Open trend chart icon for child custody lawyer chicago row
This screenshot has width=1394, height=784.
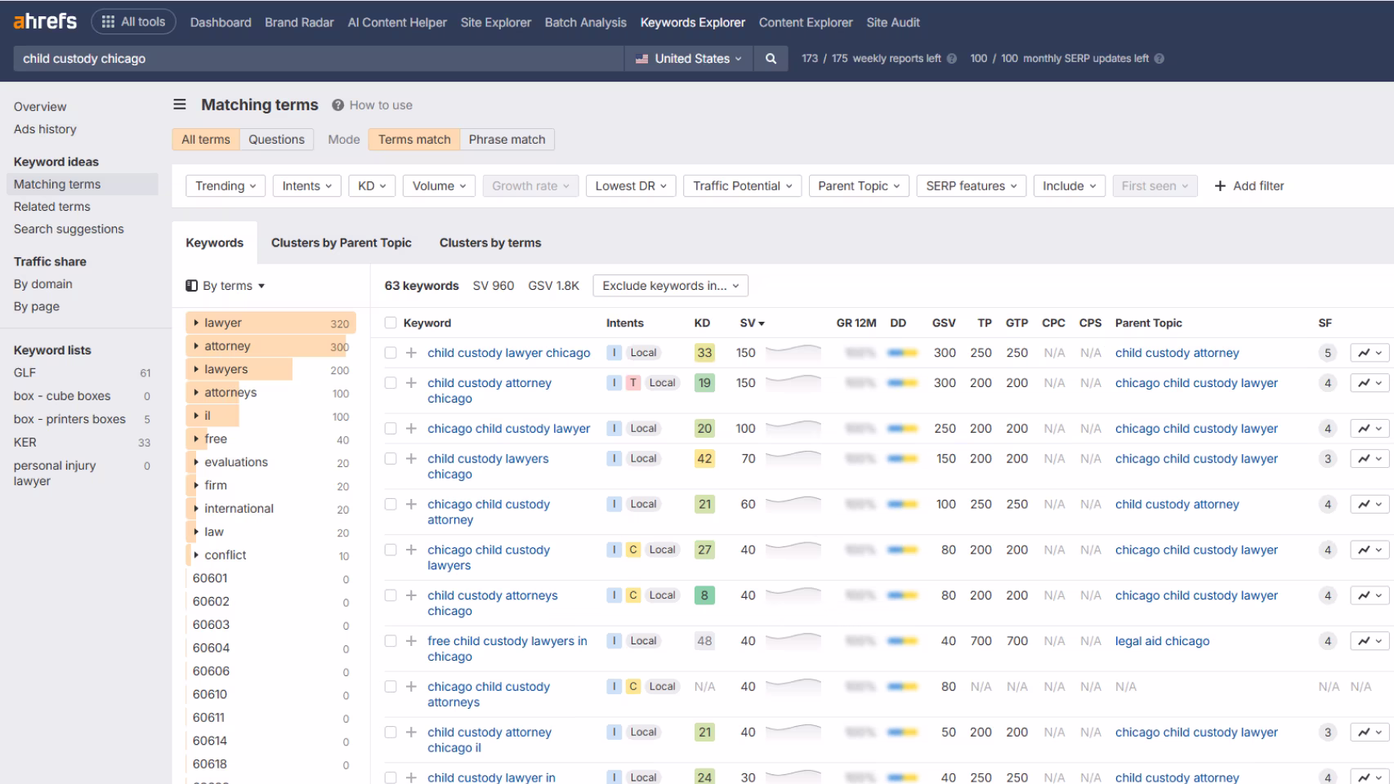pyautogui.click(x=1369, y=353)
